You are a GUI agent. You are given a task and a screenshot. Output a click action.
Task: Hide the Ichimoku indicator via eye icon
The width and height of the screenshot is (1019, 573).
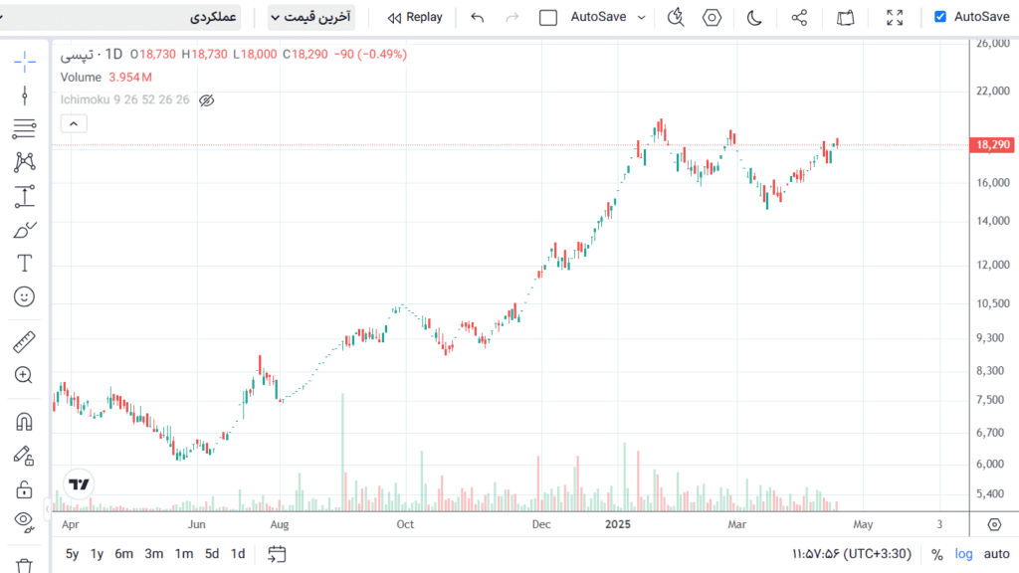click(207, 99)
